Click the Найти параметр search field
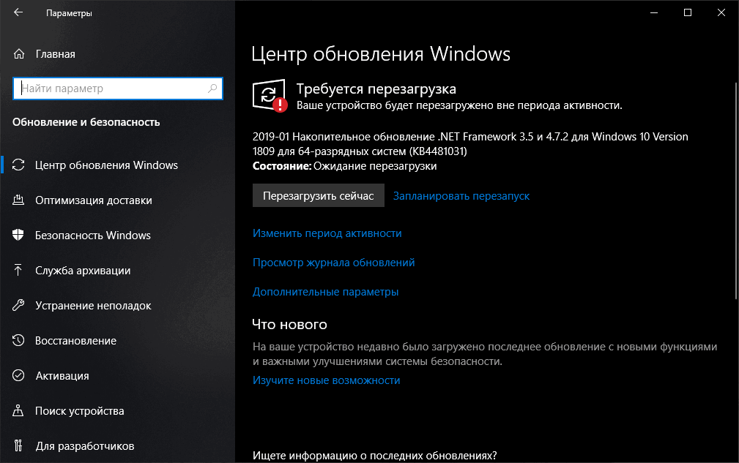739x463 pixels. pos(118,88)
